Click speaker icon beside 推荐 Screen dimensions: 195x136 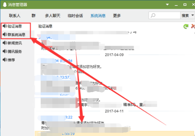pos(5,60)
